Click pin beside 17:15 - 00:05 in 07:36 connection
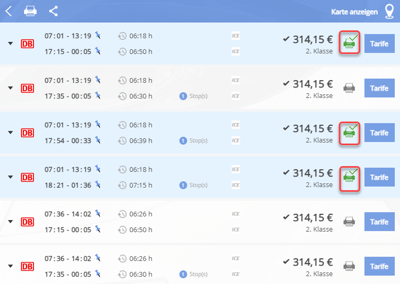The height and width of the screenshot is (284, 400). pos(98,229)
